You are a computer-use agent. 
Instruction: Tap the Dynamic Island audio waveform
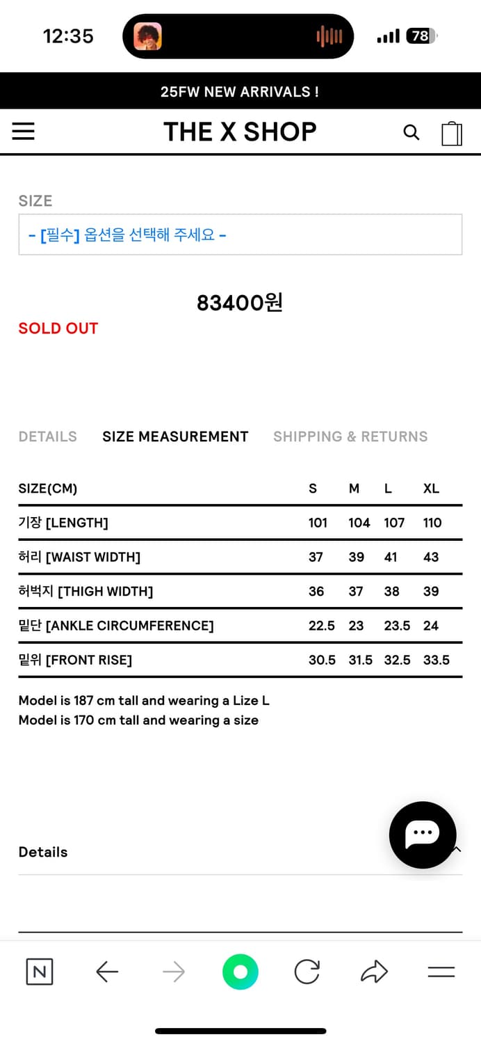click(x=329, y=36)
